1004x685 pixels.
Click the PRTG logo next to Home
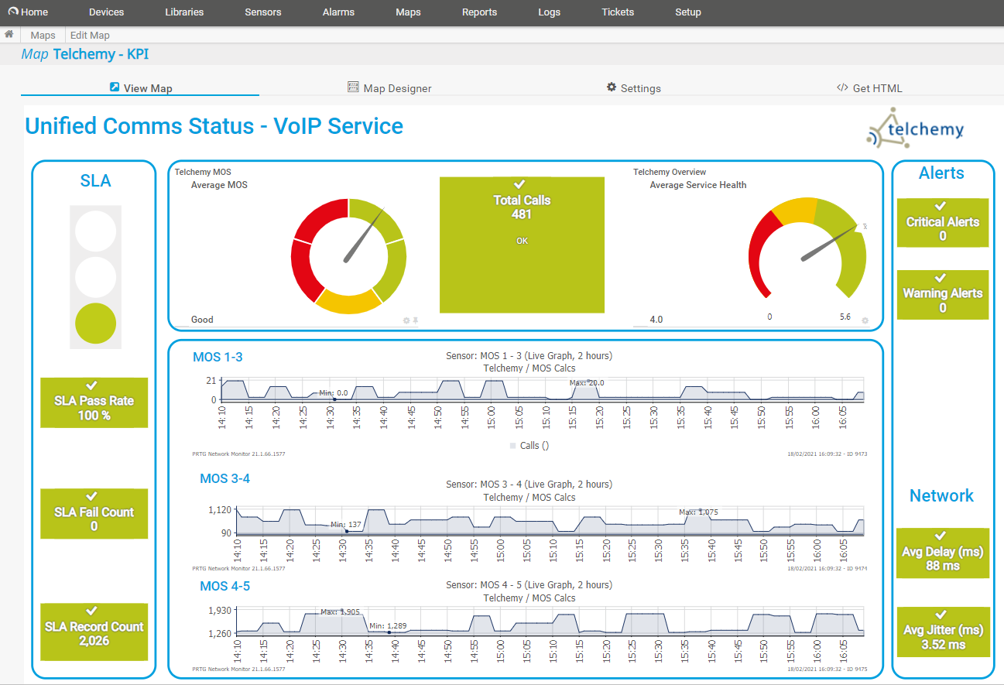[13, 12]
